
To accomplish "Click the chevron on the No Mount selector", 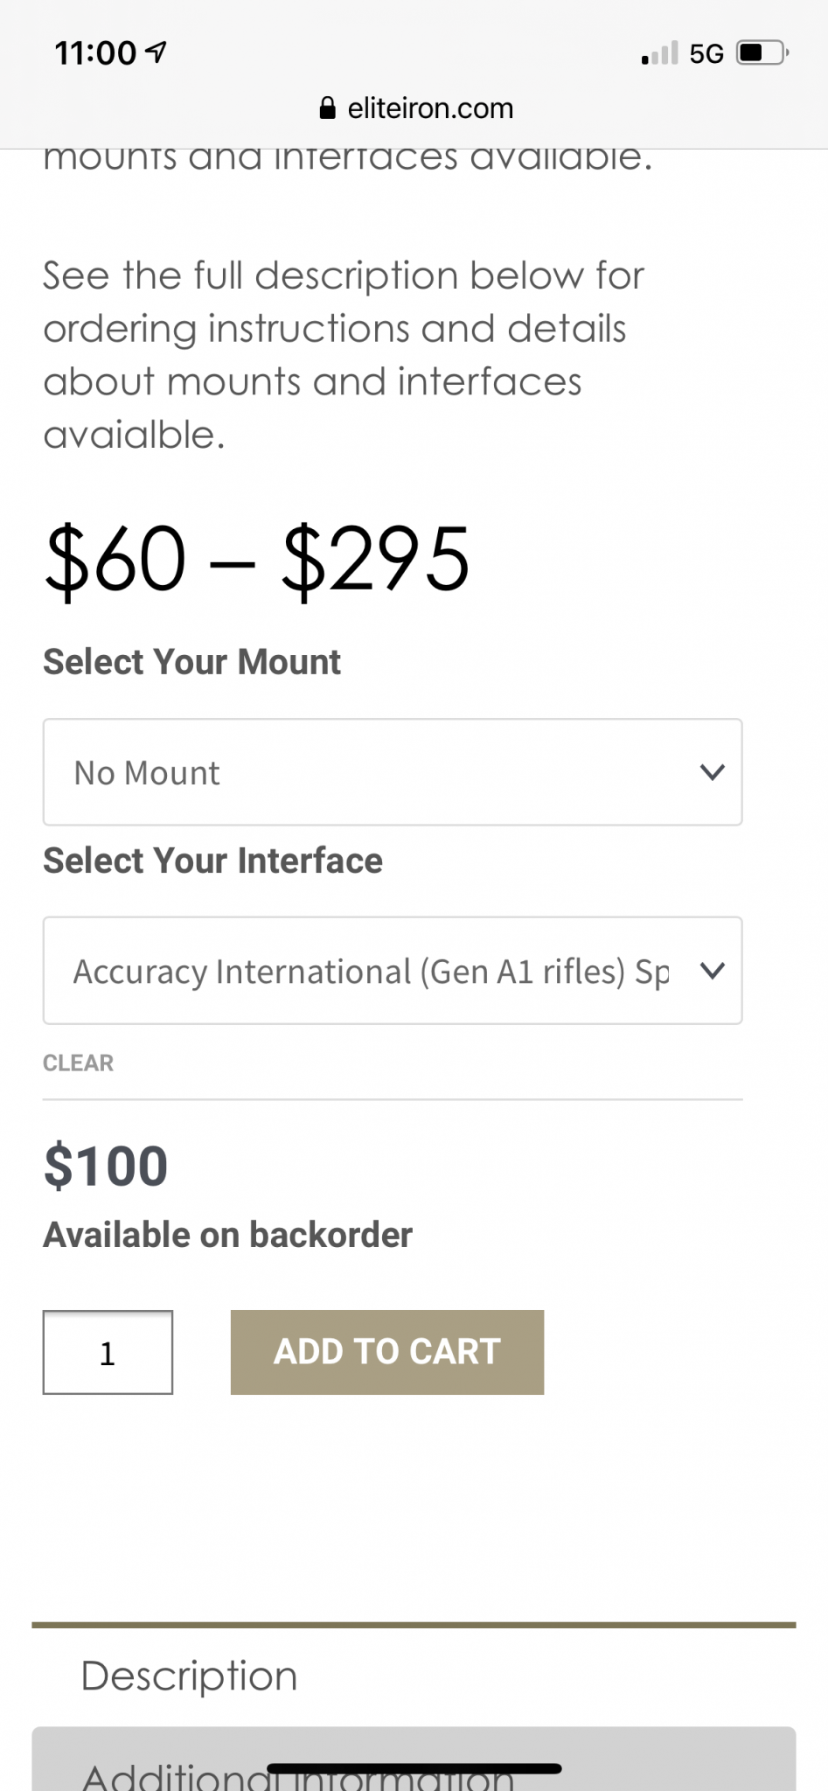I will (x=713, y=772).
